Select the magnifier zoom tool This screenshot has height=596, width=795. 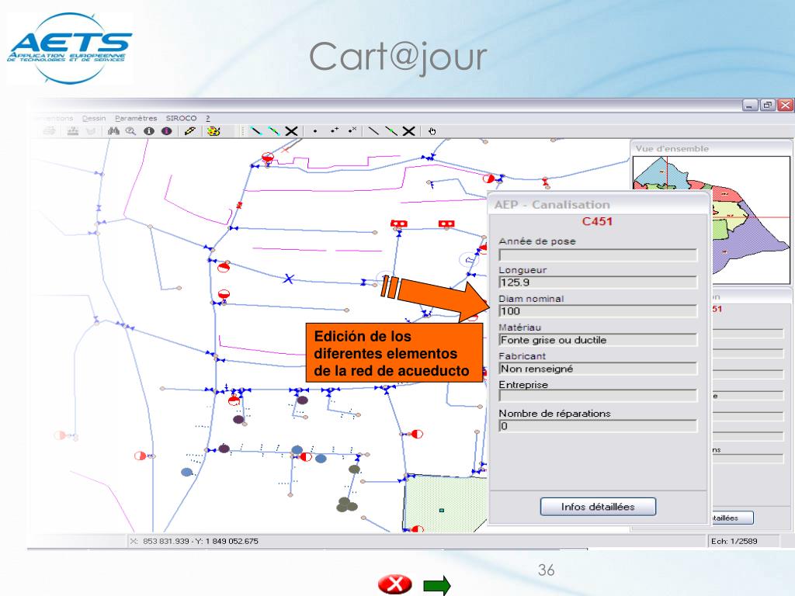click(130, 131)
